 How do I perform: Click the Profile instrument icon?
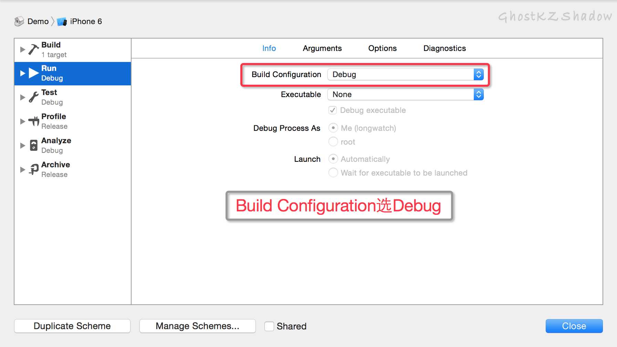[34, 121]
